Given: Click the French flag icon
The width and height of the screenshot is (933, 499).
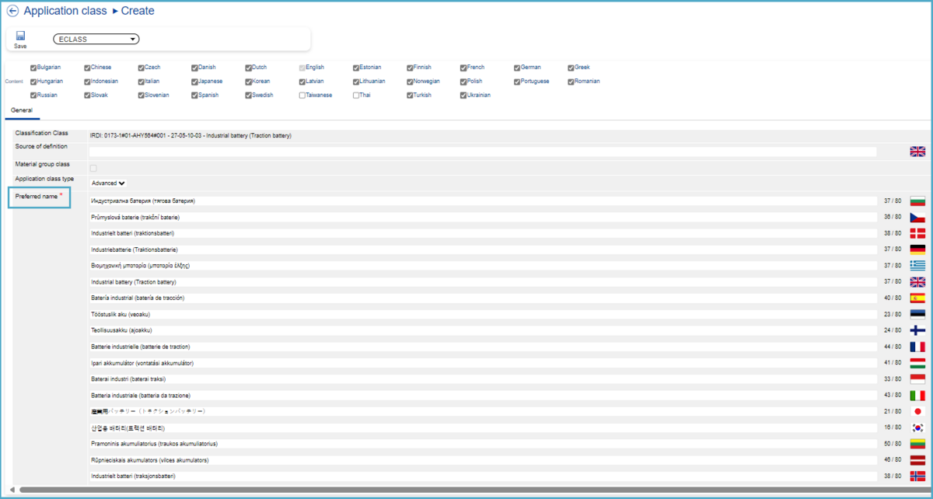Looking at the screenshot, I should (x=917, y=347).
